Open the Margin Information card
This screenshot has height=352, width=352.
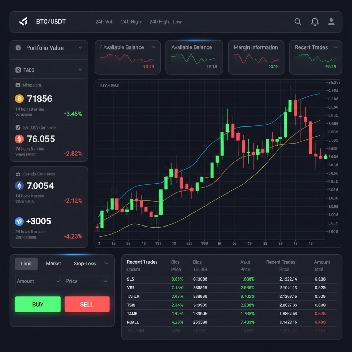[x=256, y=57]
